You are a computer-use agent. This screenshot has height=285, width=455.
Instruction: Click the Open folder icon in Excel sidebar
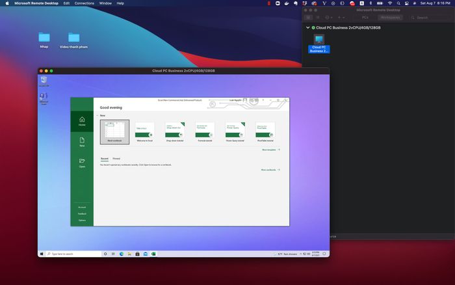82,161
